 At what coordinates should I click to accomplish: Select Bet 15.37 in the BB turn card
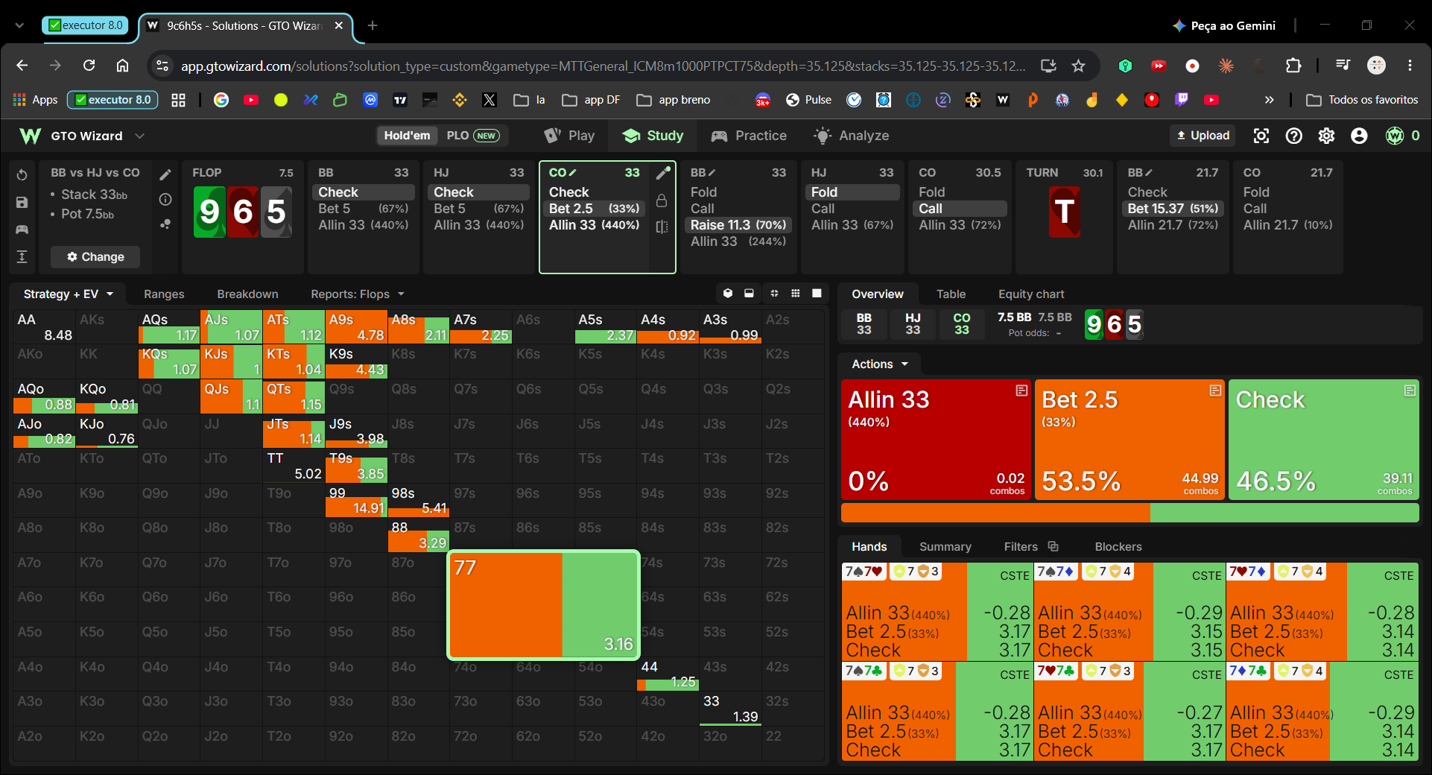[x=1173, y=209]
